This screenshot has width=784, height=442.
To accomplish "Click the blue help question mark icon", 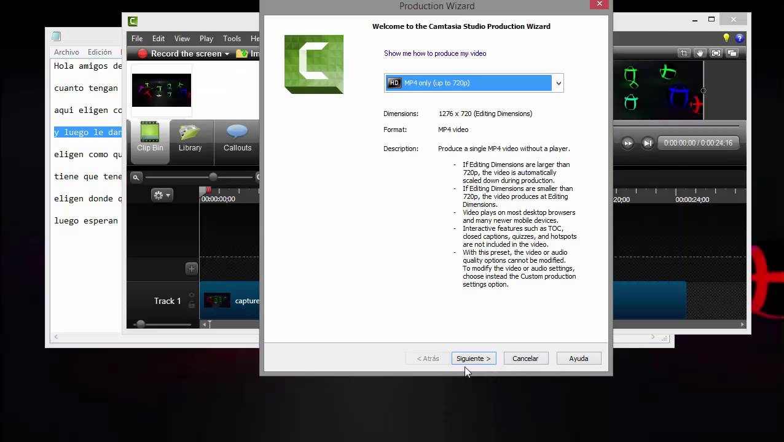I will click(x=740, y=38).
